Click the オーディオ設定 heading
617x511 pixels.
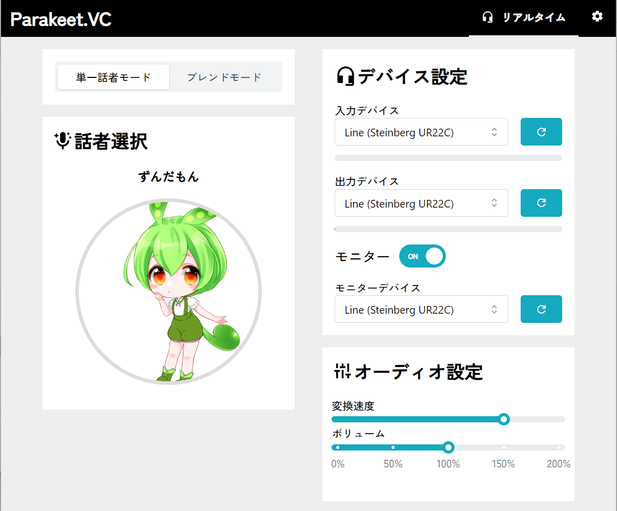[x=419, y=372]
